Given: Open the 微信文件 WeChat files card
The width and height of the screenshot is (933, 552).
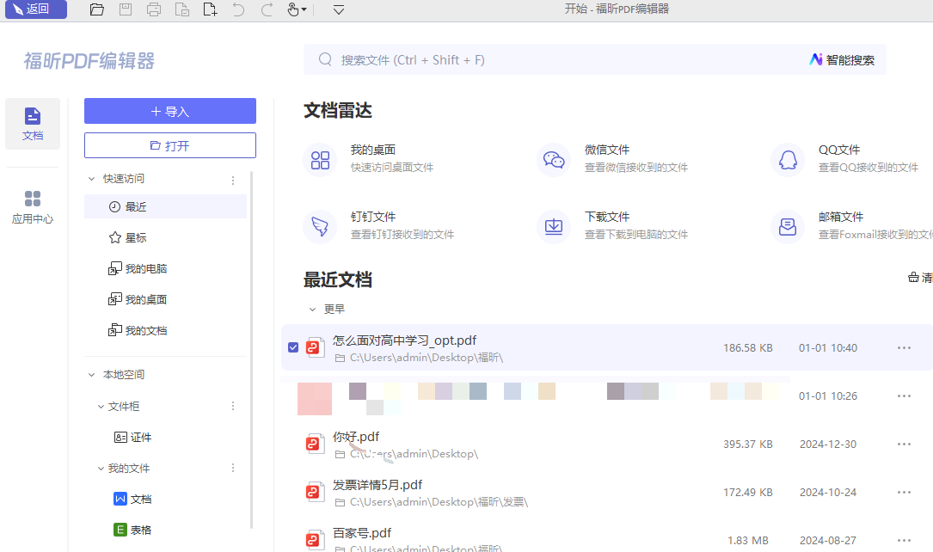Looking at the screenshot, I should tap(613, 158).
